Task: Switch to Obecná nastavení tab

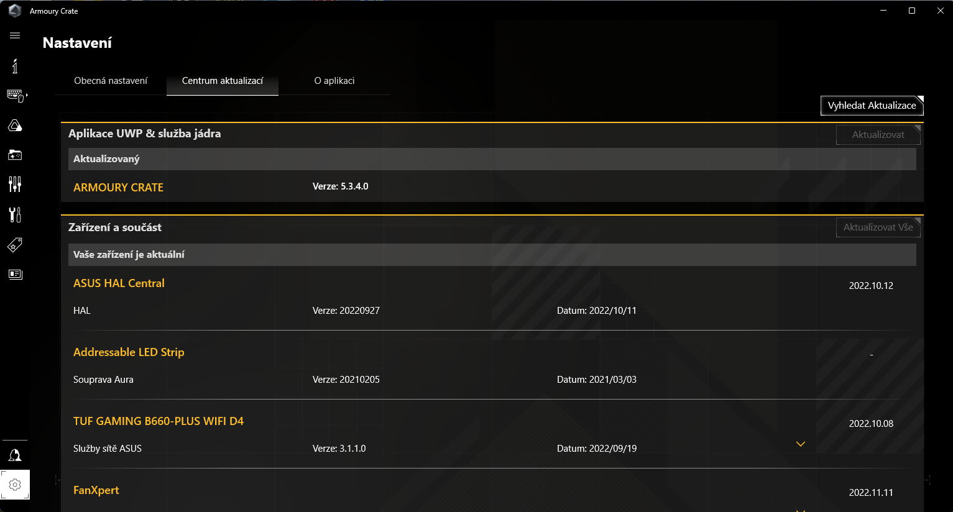Action: pos(111,81)
